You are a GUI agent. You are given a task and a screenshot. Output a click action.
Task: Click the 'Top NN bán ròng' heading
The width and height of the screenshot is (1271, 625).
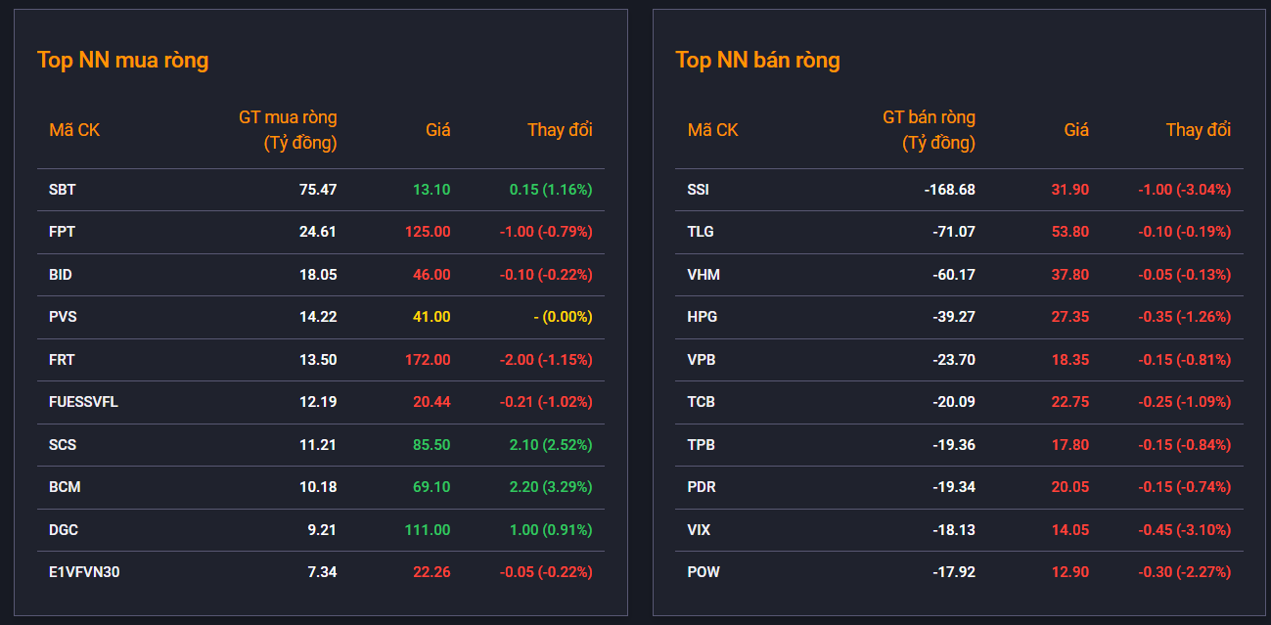(758, 61)
